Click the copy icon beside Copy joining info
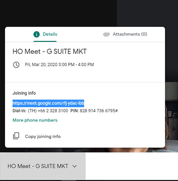 pos(16,136)
